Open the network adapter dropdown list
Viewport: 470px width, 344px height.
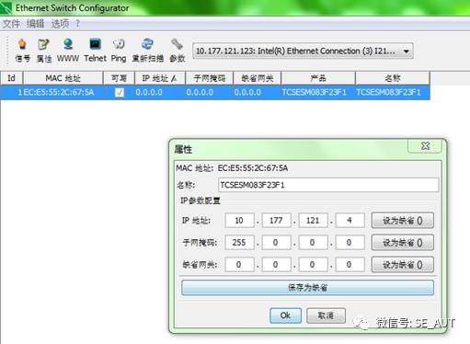tap(303, 51)
